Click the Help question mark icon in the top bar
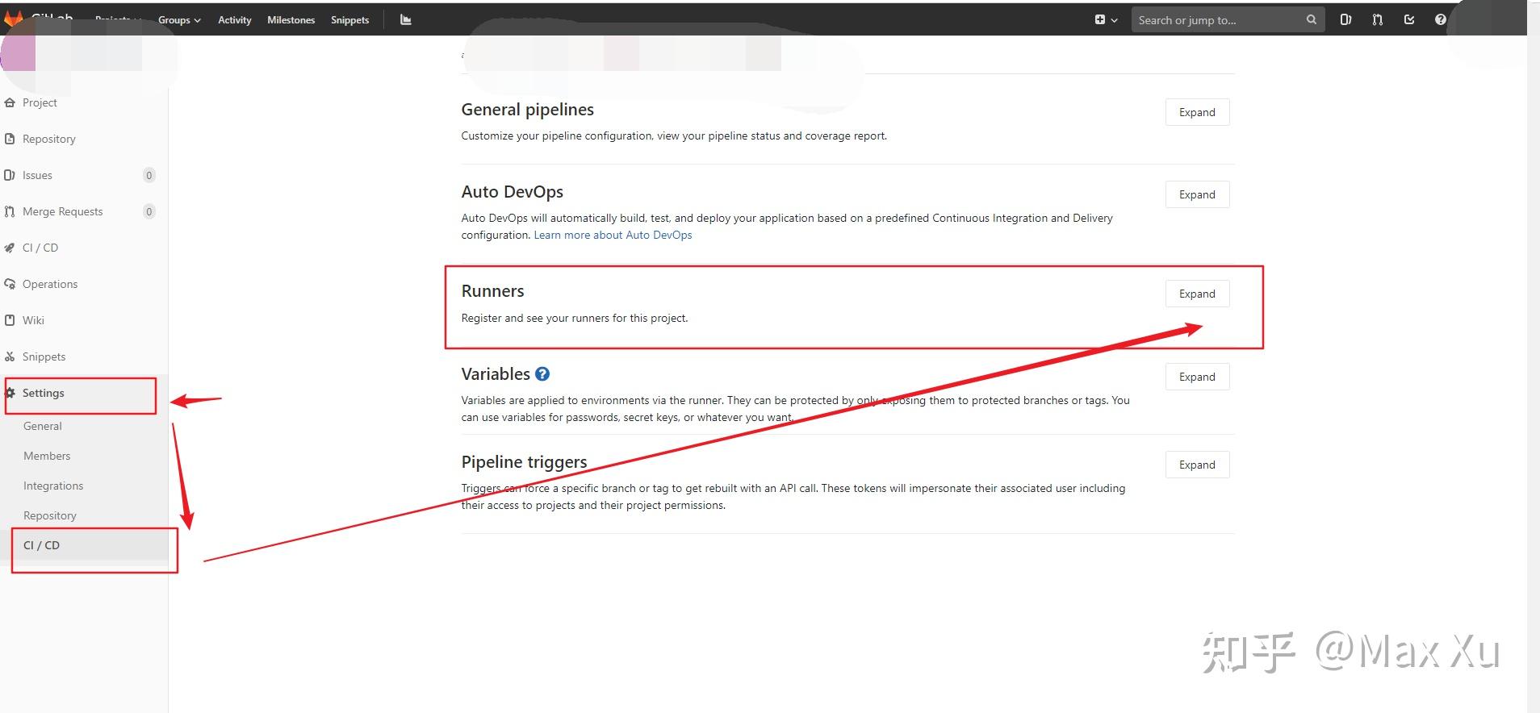Viewport: 1540px width, 713px height. pos(1441,20)
